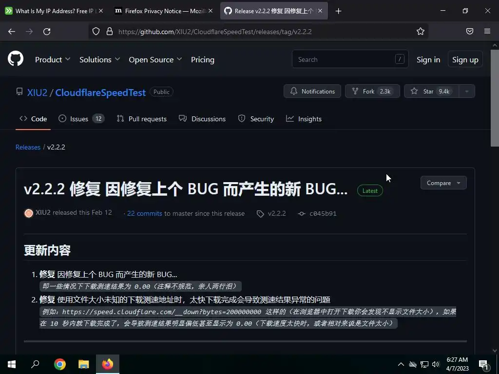The width and height of the screenshot is (499, 374).
Task: Open Save to Pocket icon
Action: pyautogui.click(x=469, y=31)
